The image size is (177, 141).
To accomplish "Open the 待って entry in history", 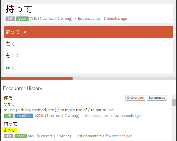I will click(10, 124).
